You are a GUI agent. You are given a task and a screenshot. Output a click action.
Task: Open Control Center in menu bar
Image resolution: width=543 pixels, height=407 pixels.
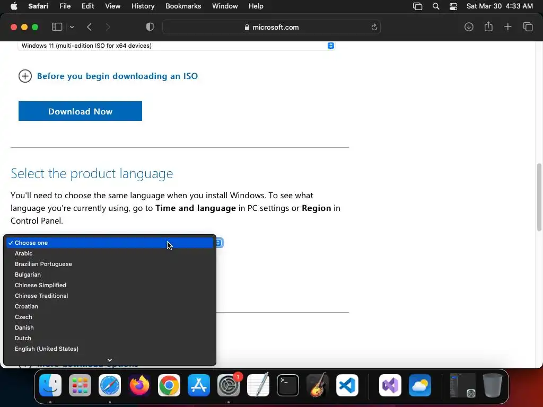[x=453, y=6]
